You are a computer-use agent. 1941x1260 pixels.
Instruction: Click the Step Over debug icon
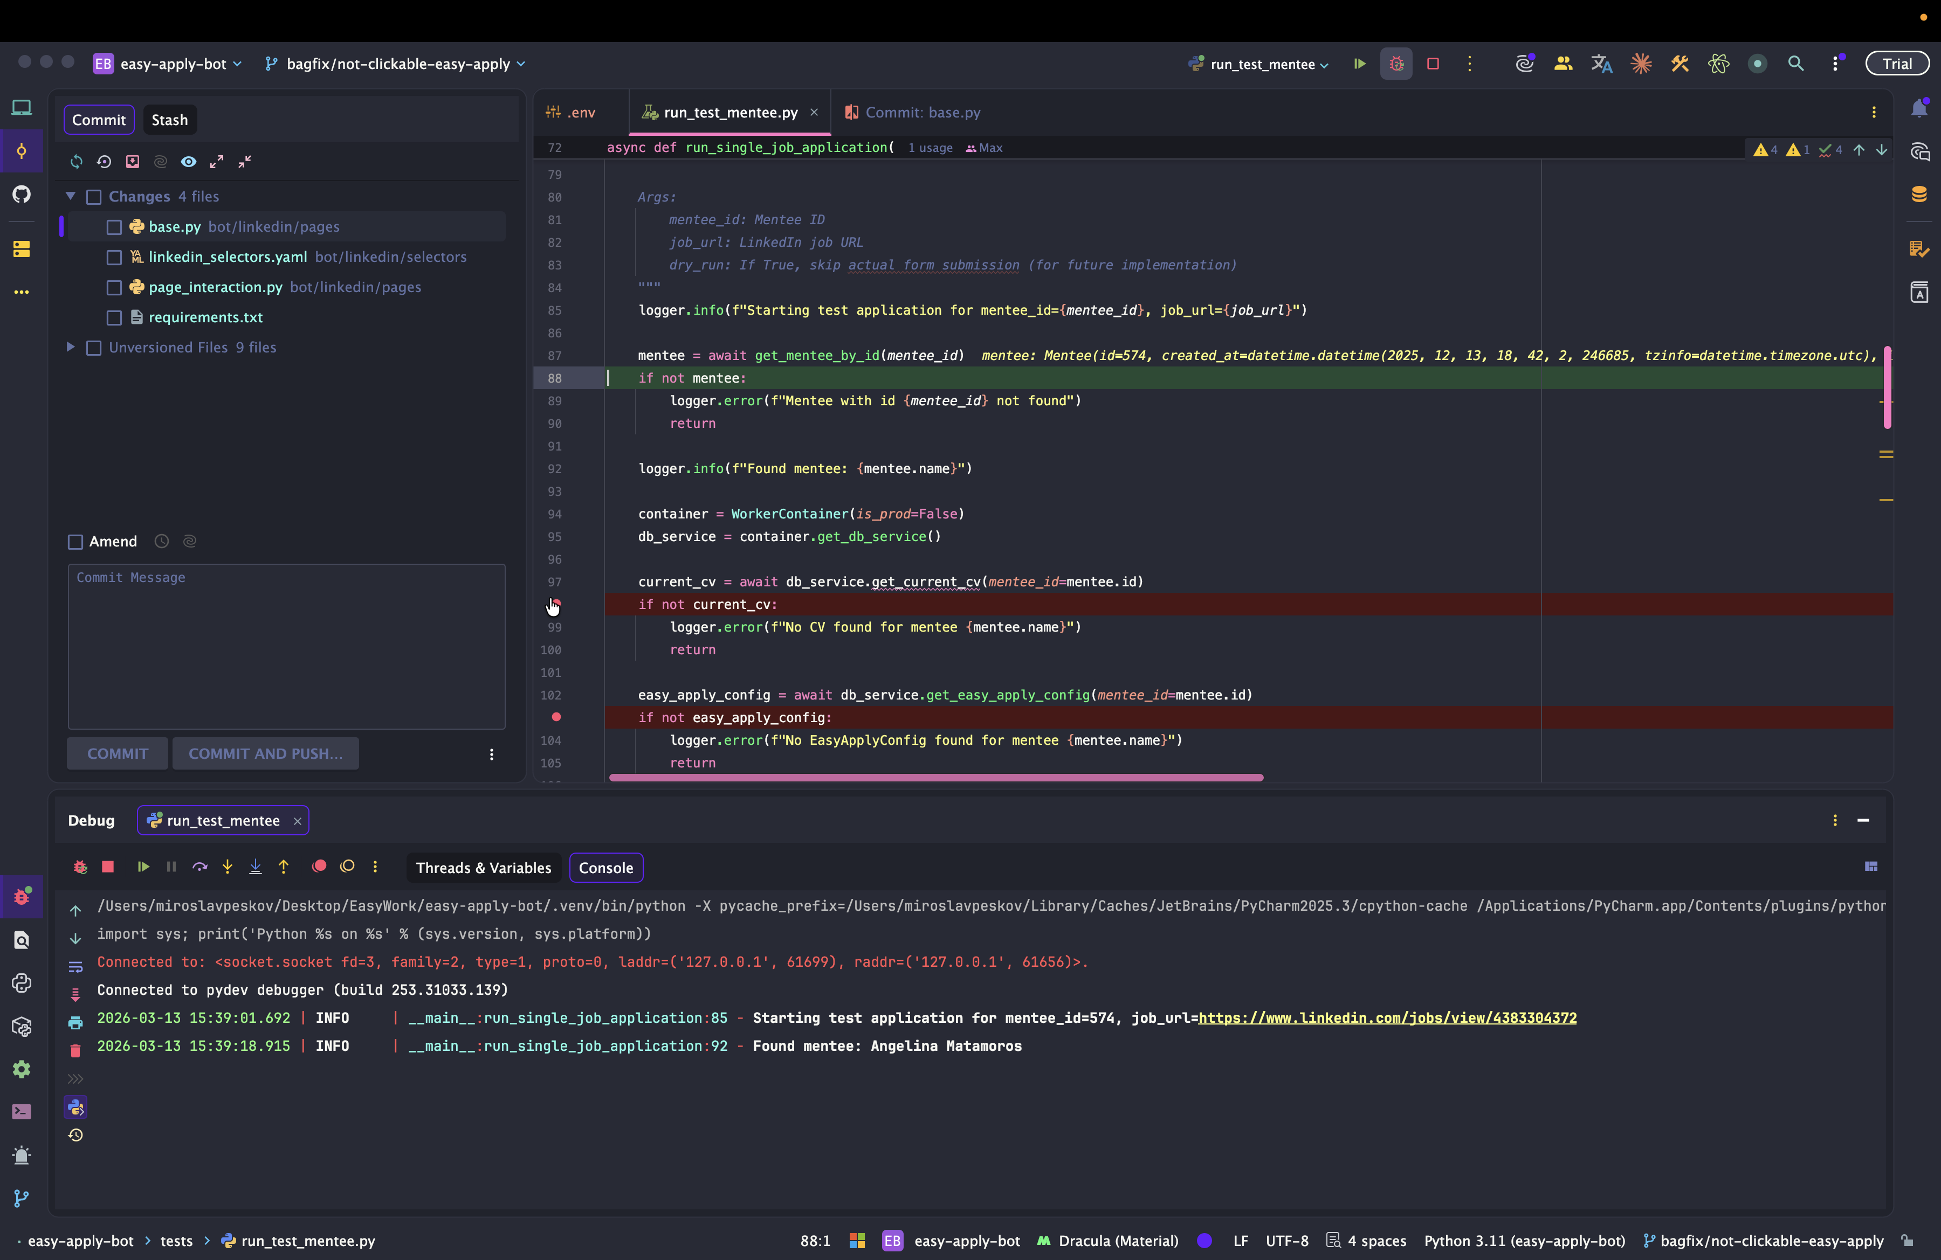(x=200, y=867)
